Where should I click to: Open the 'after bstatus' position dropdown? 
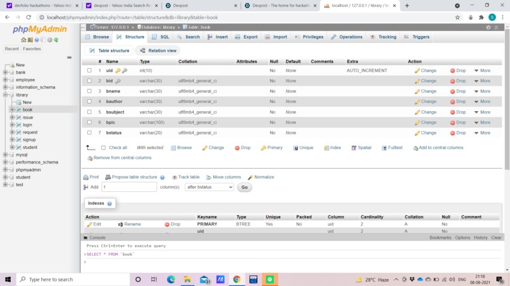click(x=209, y=188)
